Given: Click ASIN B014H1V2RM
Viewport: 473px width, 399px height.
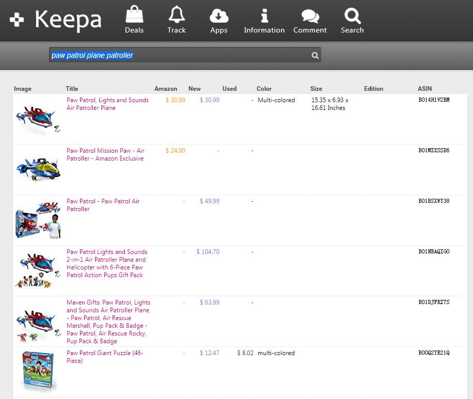Looking at the screenshot, I should (434, 100).
